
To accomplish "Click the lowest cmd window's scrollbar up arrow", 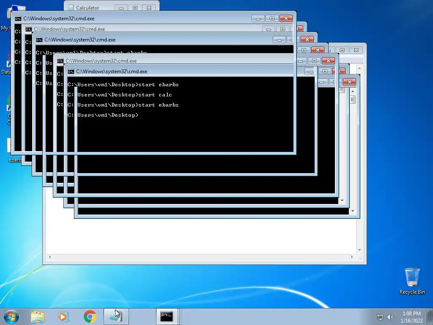I will point(353,91).
